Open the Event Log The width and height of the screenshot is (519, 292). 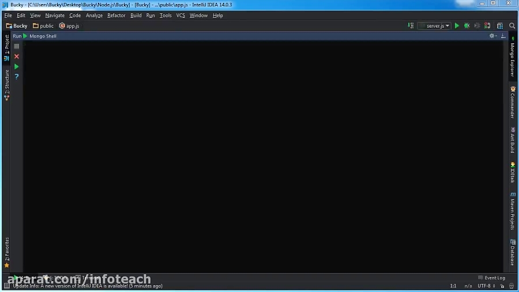(x=491, y=278)
